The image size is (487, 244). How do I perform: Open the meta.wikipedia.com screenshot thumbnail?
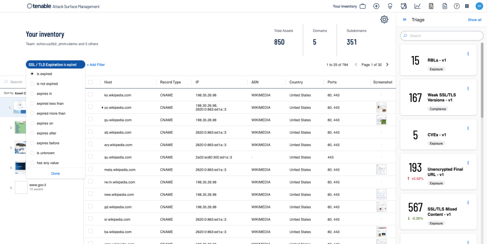[381, 169]
